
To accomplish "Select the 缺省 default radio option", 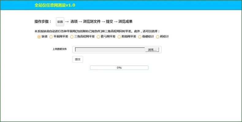I will tap(39, 37).
